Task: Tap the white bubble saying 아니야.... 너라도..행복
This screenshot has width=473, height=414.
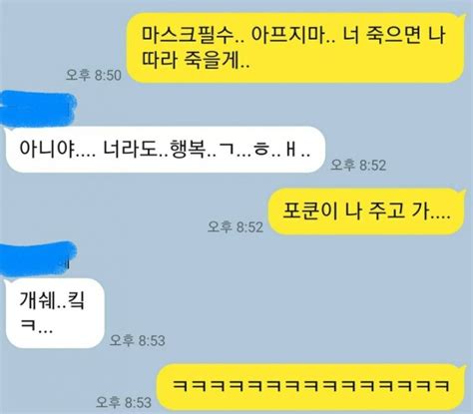Action: (165, 149)
